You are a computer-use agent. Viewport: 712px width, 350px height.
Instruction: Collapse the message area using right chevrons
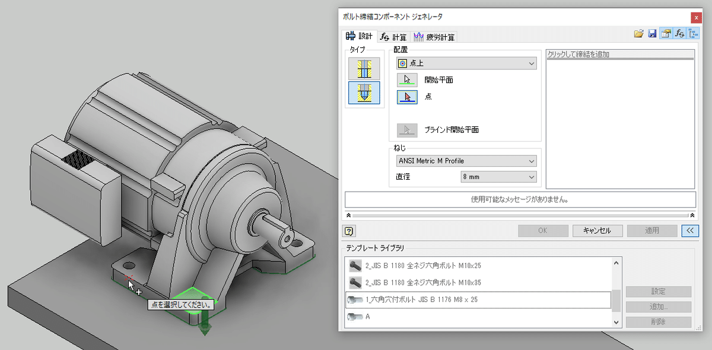(x=692, y=215)
